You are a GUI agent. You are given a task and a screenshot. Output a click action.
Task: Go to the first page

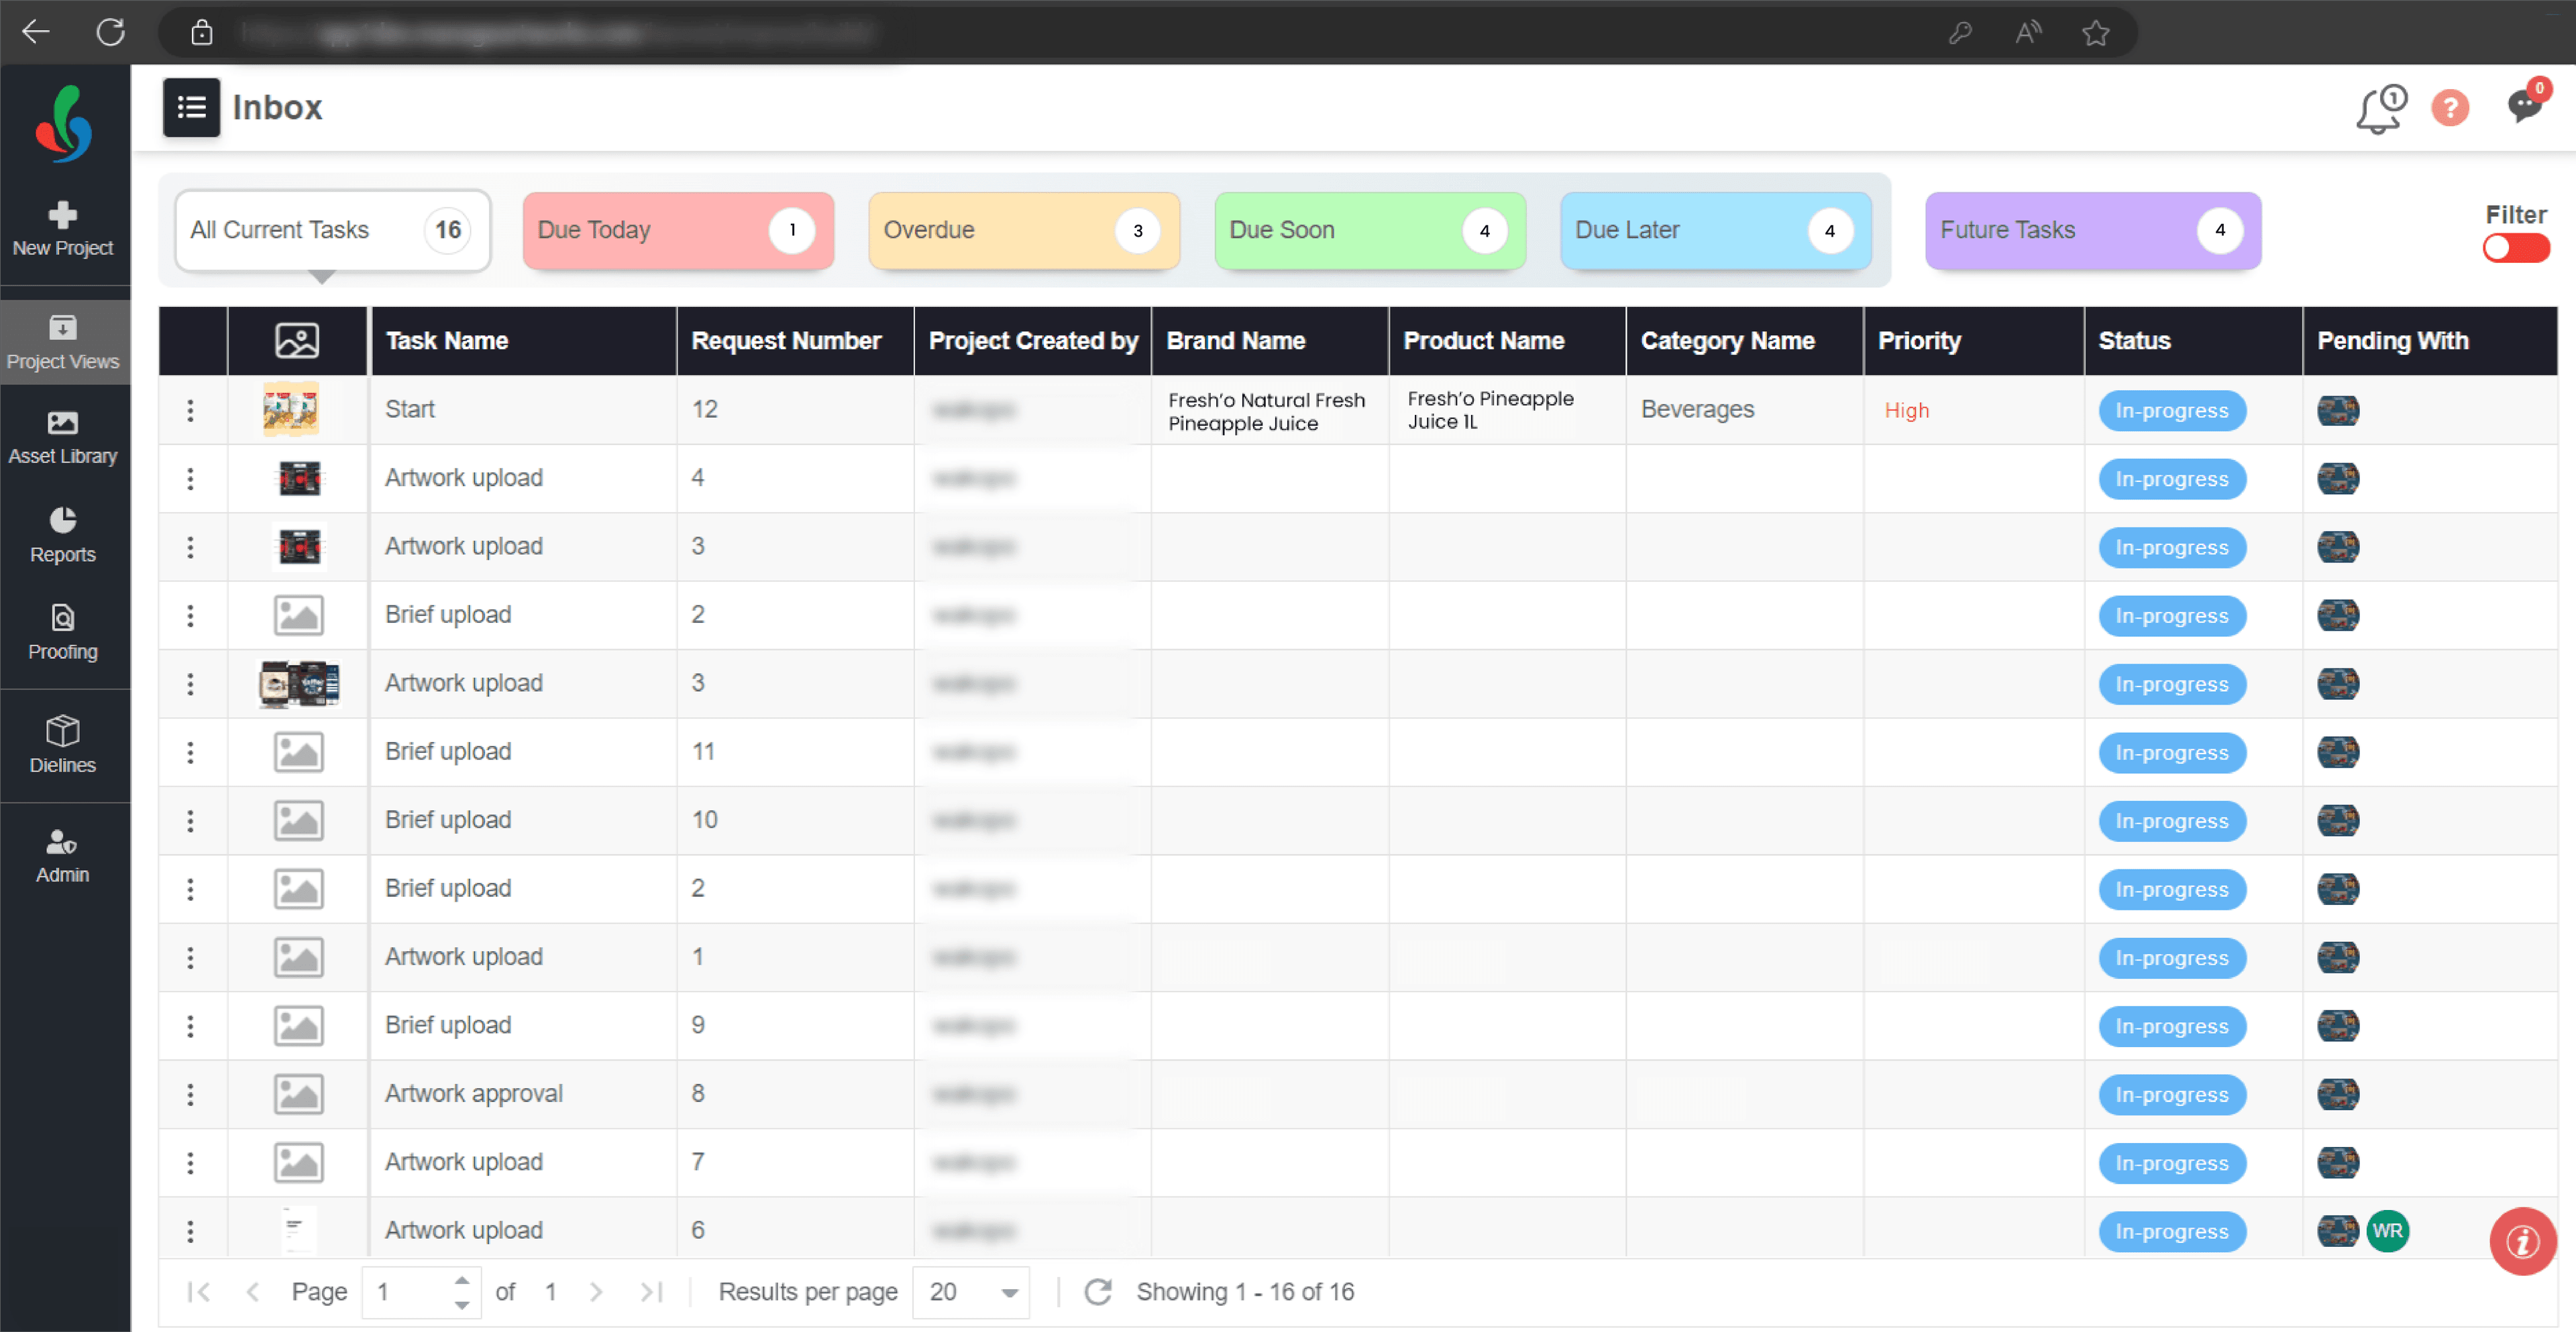tap(199, 1292)
